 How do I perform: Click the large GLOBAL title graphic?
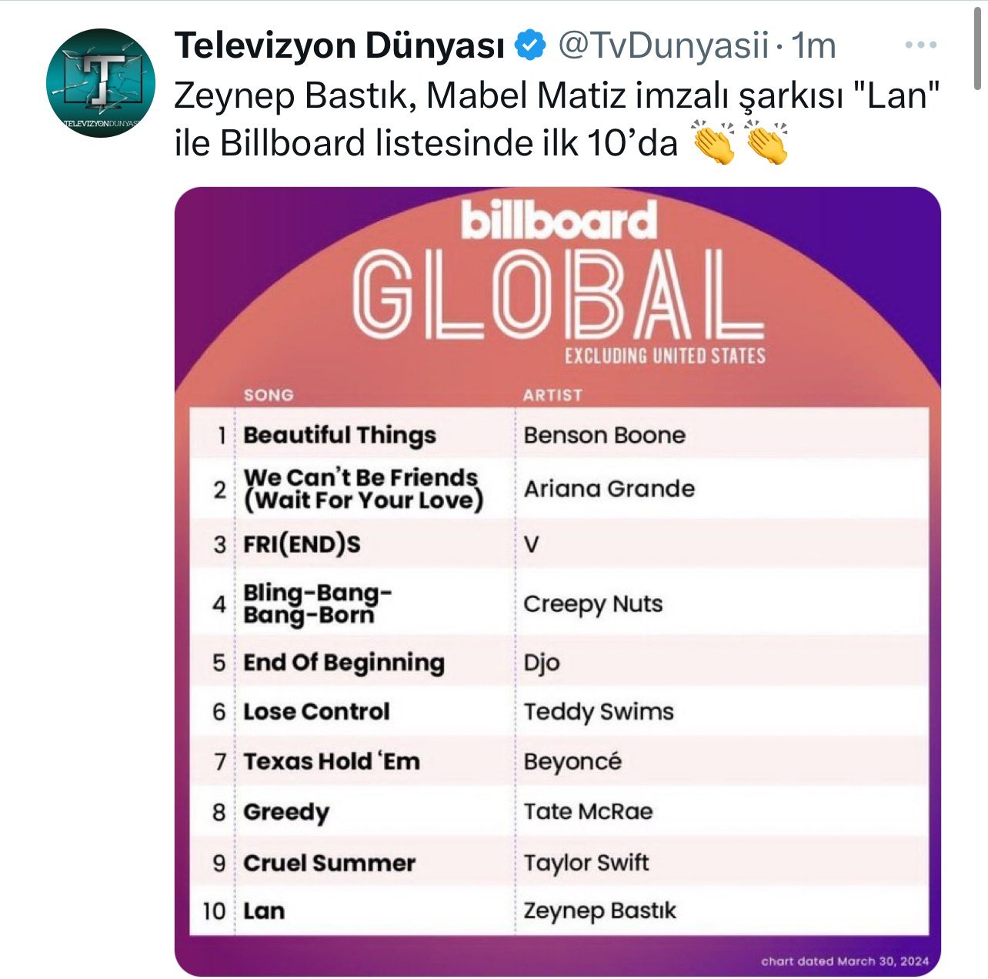pos(559,296)
